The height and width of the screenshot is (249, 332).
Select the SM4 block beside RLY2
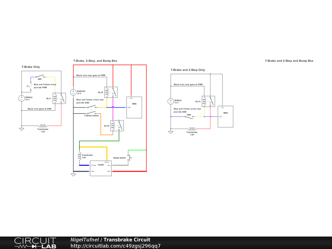tap(225, 116)
